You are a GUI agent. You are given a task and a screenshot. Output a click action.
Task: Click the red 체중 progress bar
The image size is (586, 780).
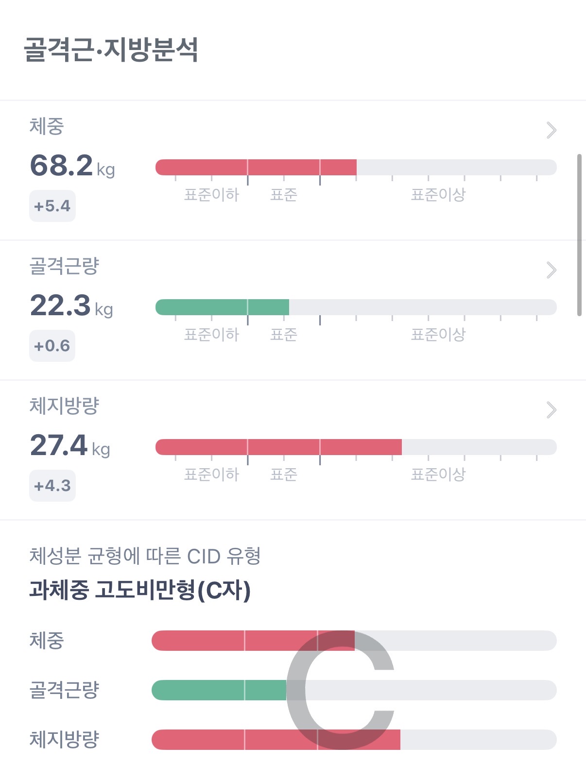click(x=256, y=167)
